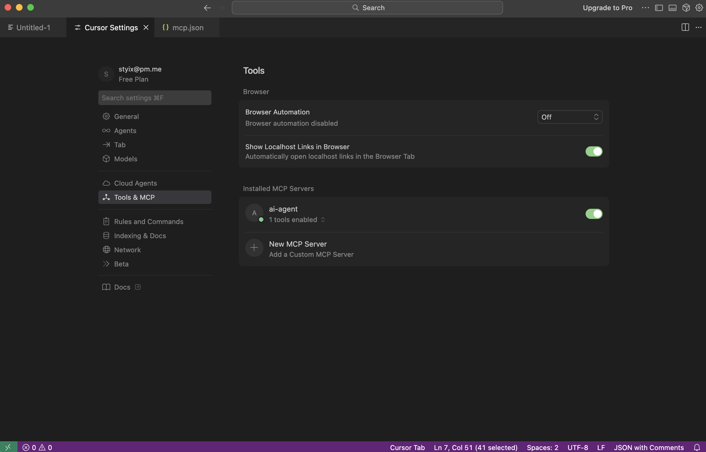Toggle the primary sidebar layout icon
This screenshot has width=706, height=452.
tap(659, 8)
